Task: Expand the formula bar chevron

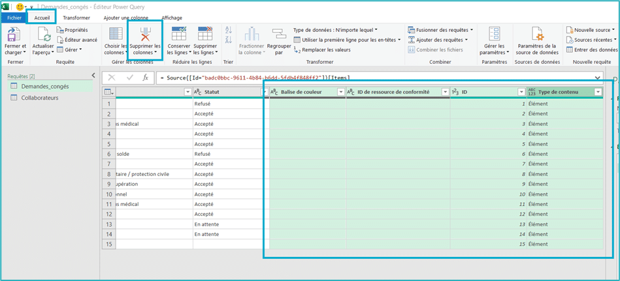Action: 598,78
